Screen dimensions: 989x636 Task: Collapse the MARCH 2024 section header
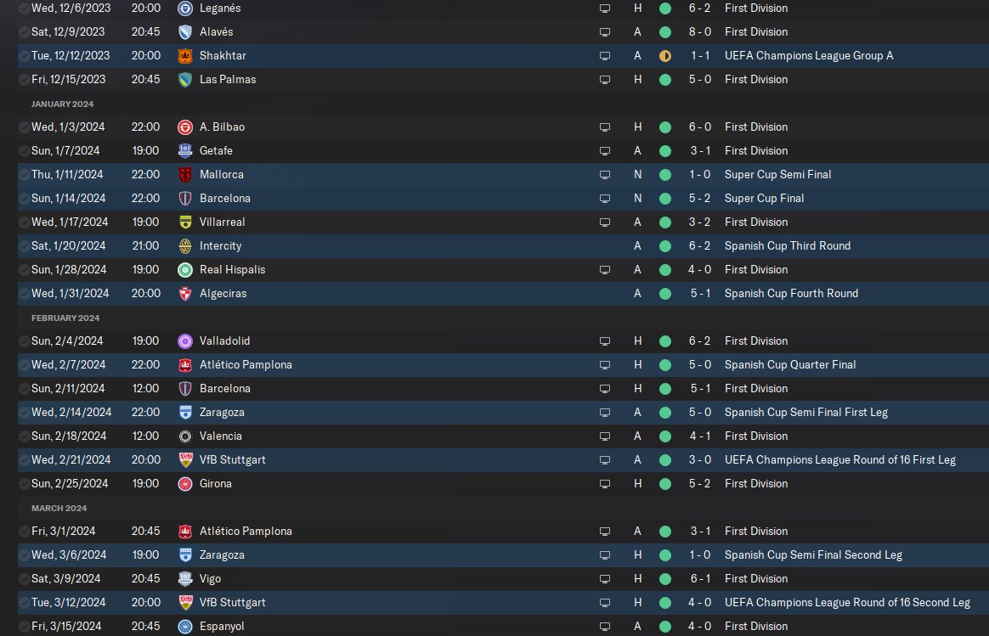(59, 508)
